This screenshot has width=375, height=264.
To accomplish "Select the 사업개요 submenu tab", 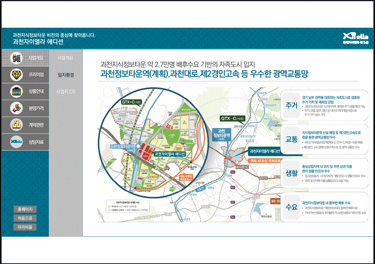I will pyautogui.click(x=66, y=58).
